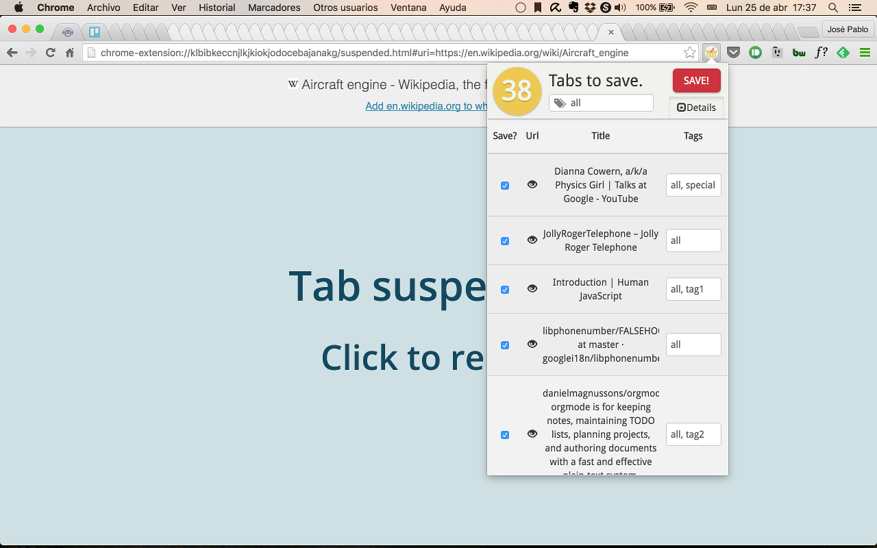Show URL via eye for JollyRogerTelephone row
877x548 pixels.
[532, 240]
